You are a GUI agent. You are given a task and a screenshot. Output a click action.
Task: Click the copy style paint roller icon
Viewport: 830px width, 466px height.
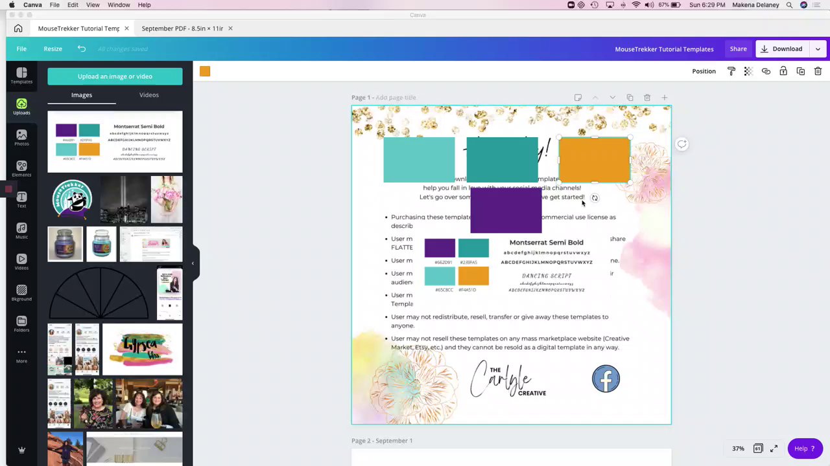click(731, 71)
